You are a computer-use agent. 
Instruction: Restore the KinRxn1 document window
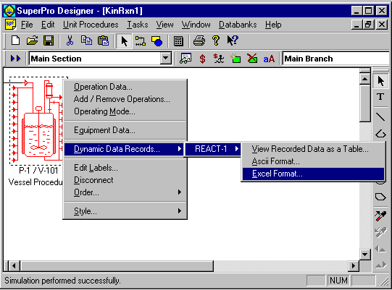368,25
